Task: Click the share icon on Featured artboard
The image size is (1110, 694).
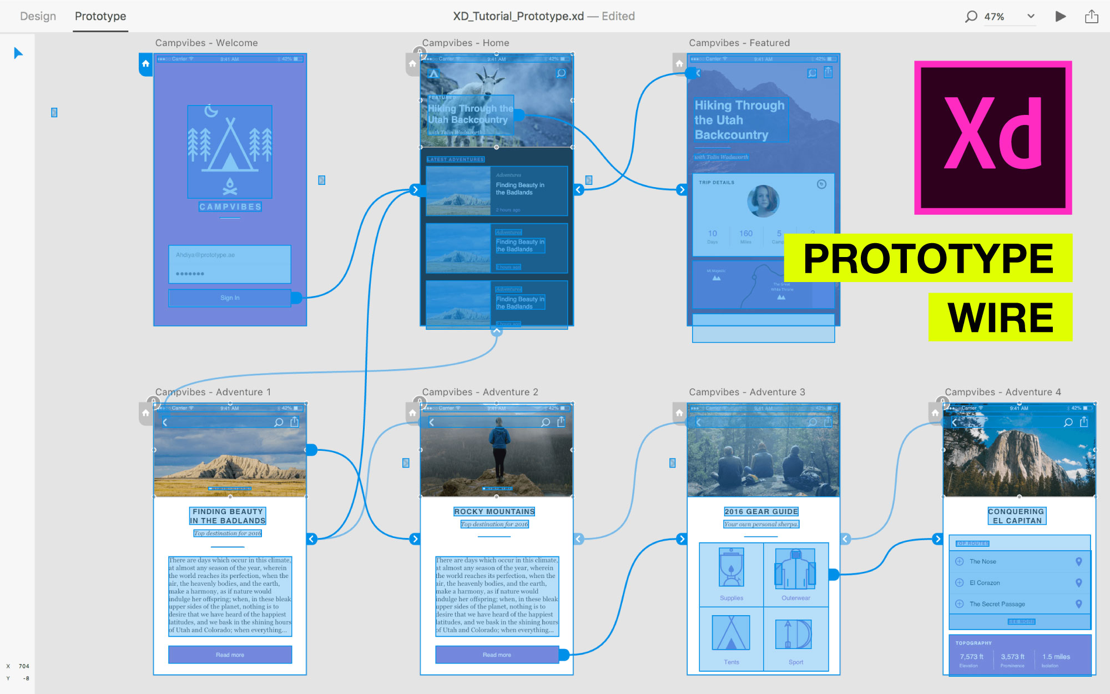Action: point(828,72)
